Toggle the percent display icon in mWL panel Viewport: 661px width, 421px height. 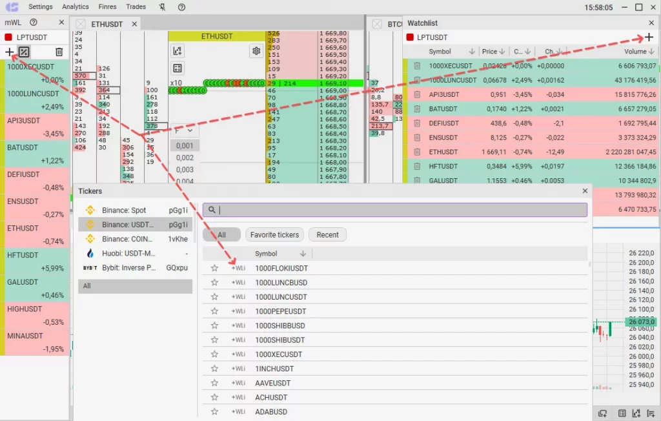click(24, 52)
